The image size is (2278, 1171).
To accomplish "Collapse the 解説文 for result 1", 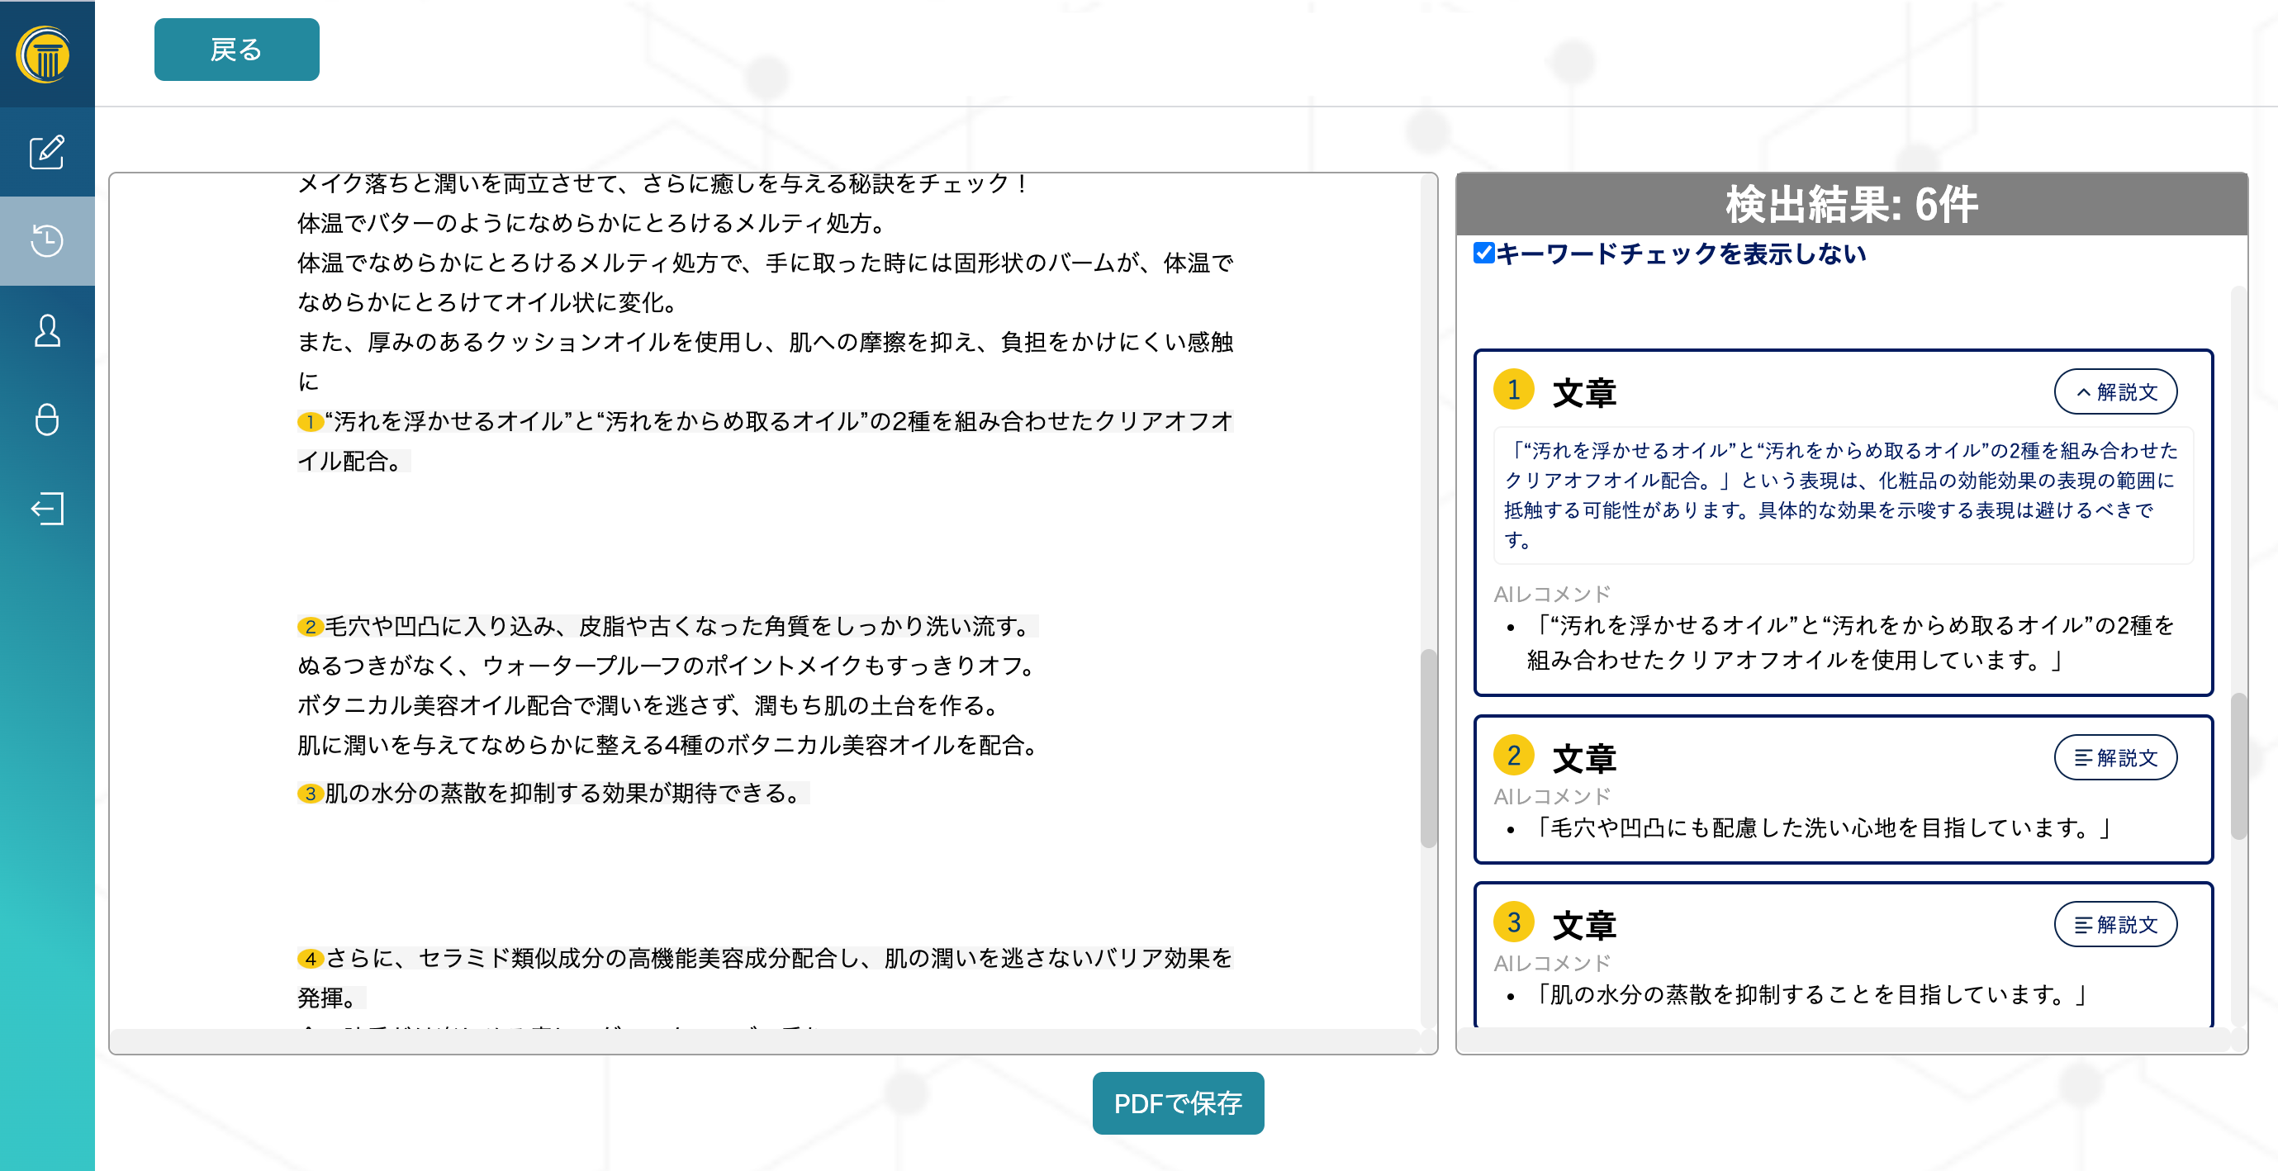I will click(2114, 391).
